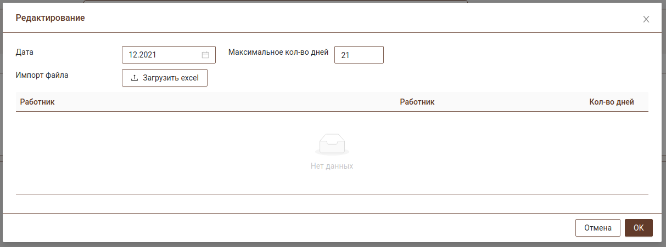The height and width of the screenshot is (247, 666).
Task: Click the upload arrow icon beside Загрузить excel
Action: tap(135, 78)
